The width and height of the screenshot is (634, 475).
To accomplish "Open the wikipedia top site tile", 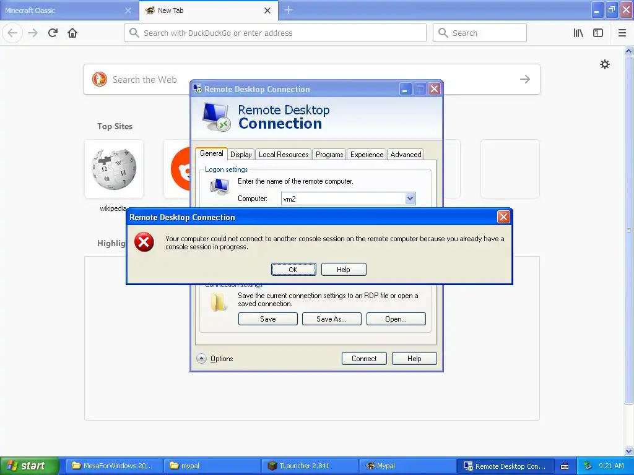I will pos(114,169).
